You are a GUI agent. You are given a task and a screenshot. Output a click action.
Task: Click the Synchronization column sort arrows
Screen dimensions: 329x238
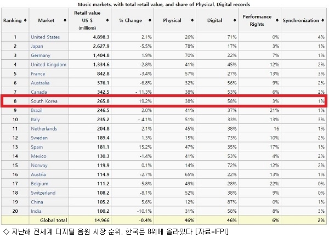322,20
